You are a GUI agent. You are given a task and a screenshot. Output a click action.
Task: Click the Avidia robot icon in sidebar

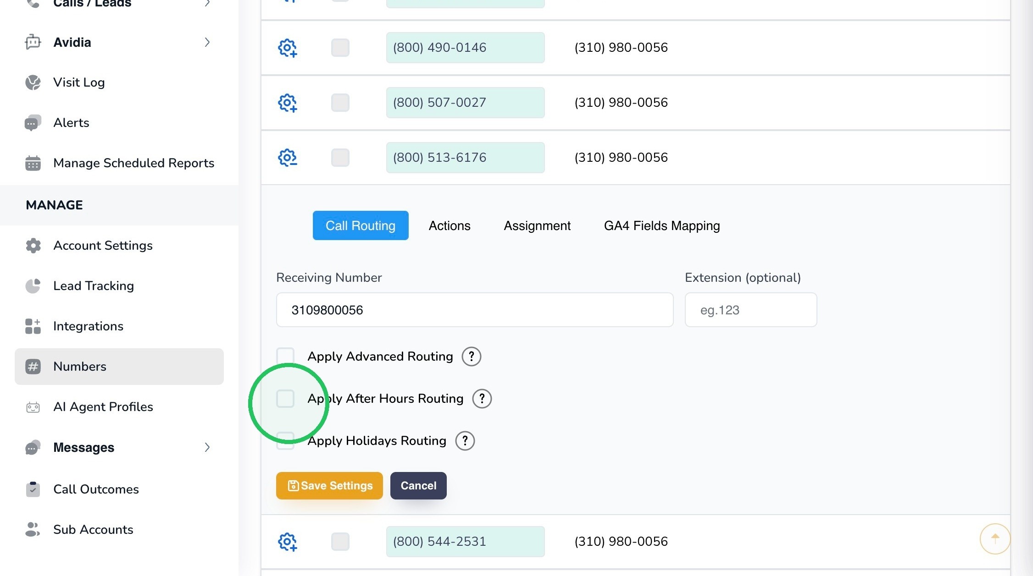click(33, 42)
